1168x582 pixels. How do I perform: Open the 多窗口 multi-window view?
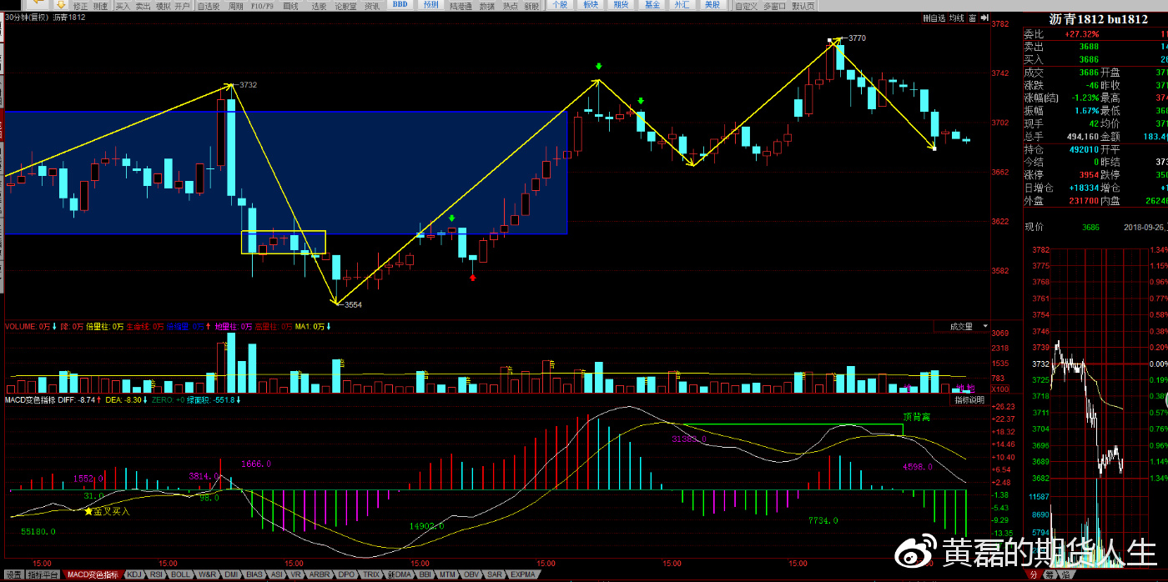(775, 5)
